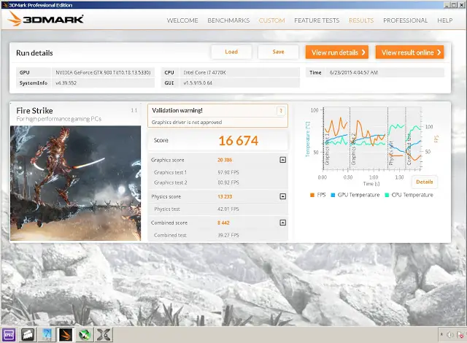Click the Load button

click(x=231, y=52)
